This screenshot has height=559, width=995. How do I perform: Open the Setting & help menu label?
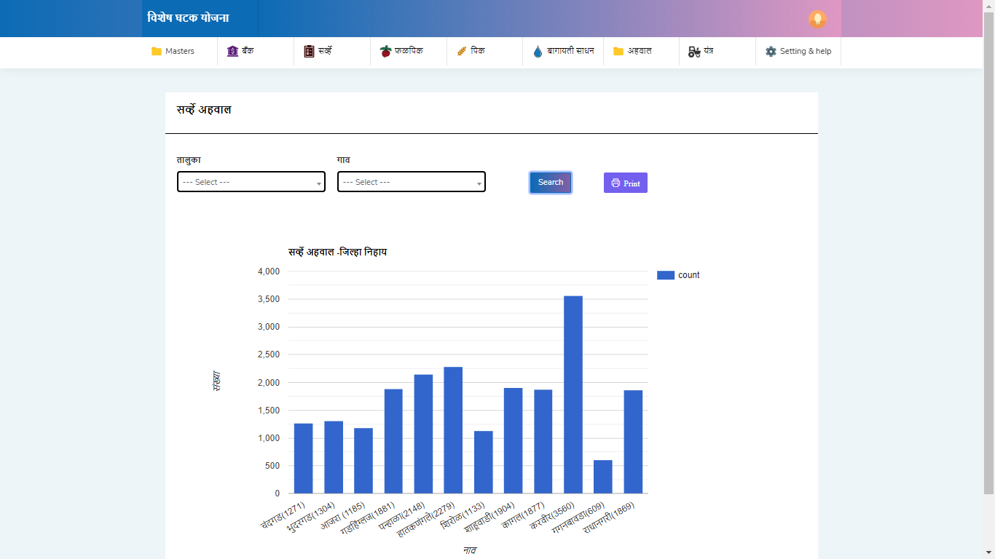(x=806, y=51)
